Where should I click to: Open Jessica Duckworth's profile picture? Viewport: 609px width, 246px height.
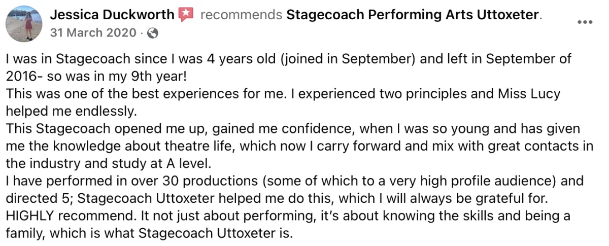click(x=24, y=24)
